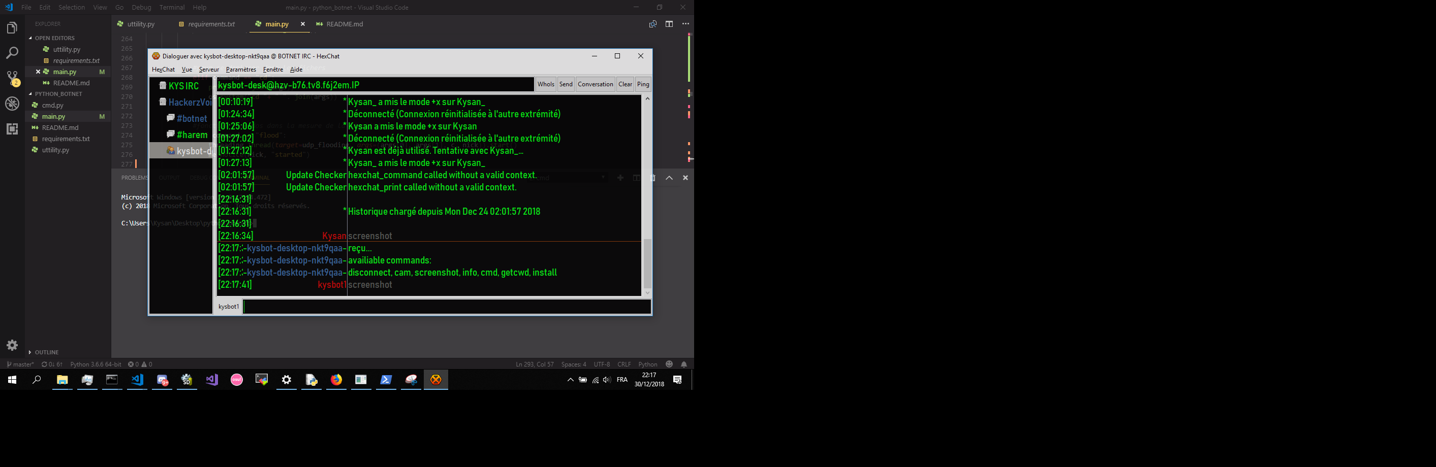Open the VS Code Debug menu
The height and width of the screenshot is (467, 1436).
pos(142,7)
